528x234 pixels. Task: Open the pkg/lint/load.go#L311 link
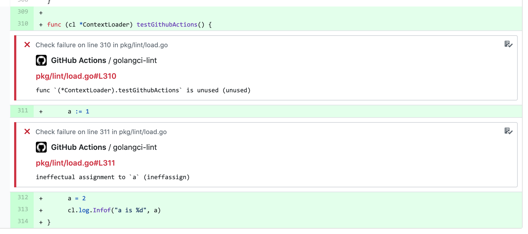[x=75, y=163]
